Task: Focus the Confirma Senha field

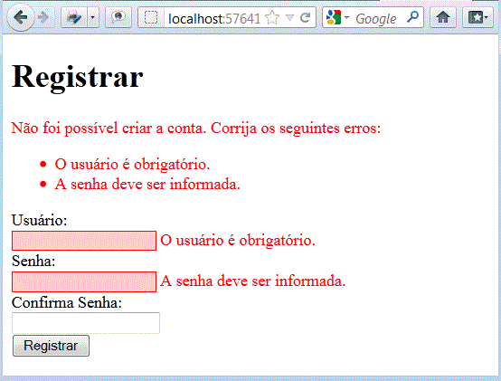Action: pos(86,323)
